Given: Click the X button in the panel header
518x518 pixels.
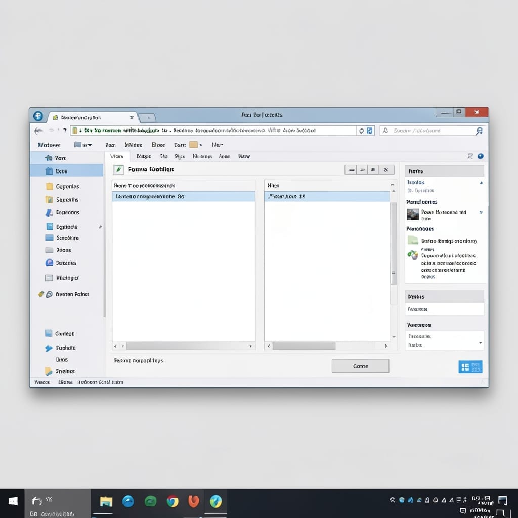Looking at the screenshot, I should 386,170.
